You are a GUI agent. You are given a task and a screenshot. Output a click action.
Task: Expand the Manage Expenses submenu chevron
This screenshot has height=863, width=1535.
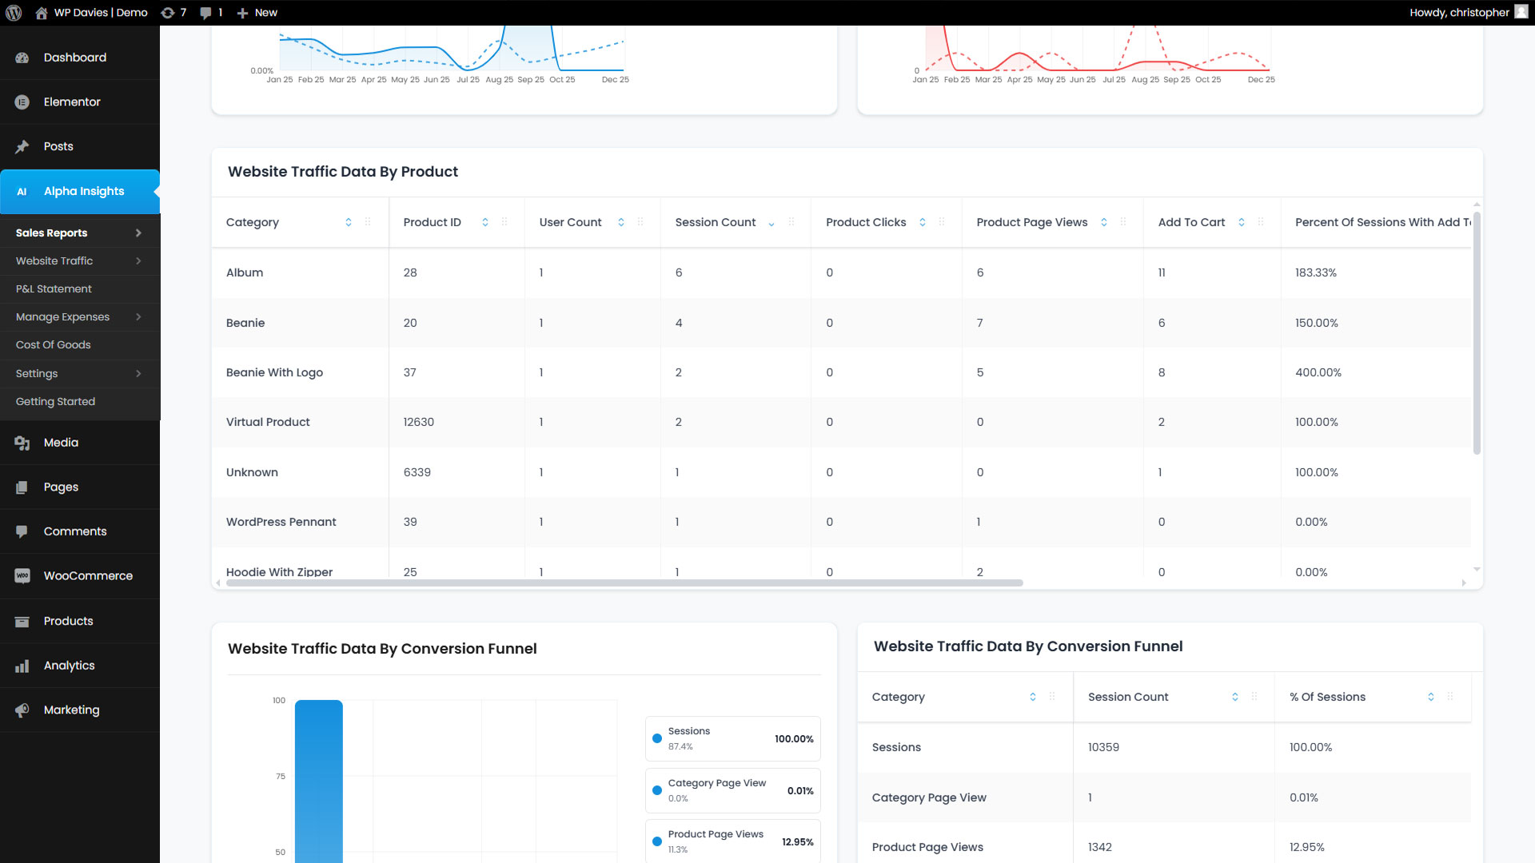tap(138, 317)
